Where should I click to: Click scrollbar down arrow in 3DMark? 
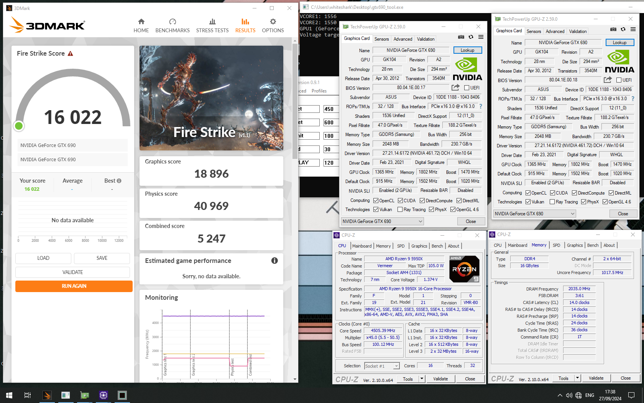point(295,379)
